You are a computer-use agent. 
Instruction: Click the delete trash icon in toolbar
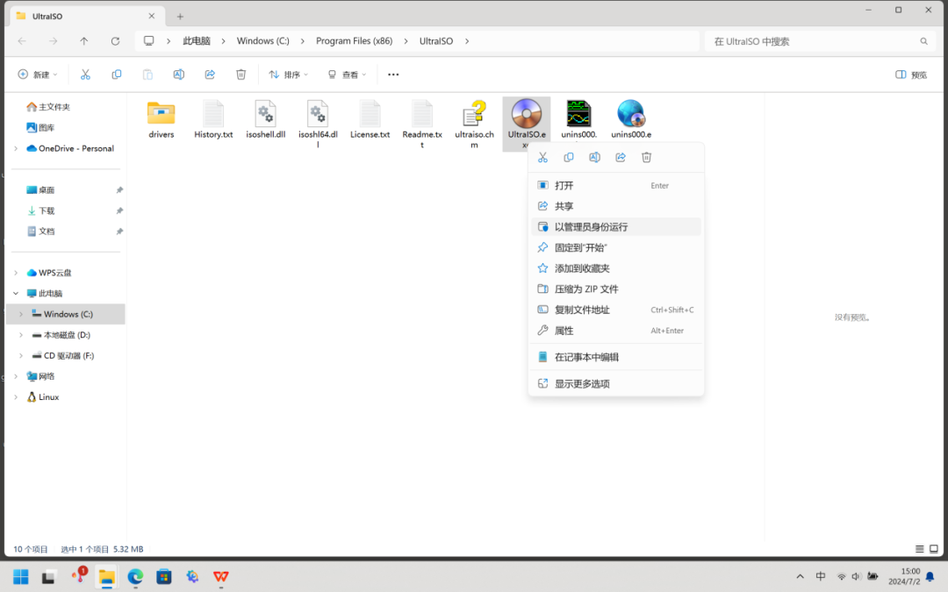tap(241, 75)
